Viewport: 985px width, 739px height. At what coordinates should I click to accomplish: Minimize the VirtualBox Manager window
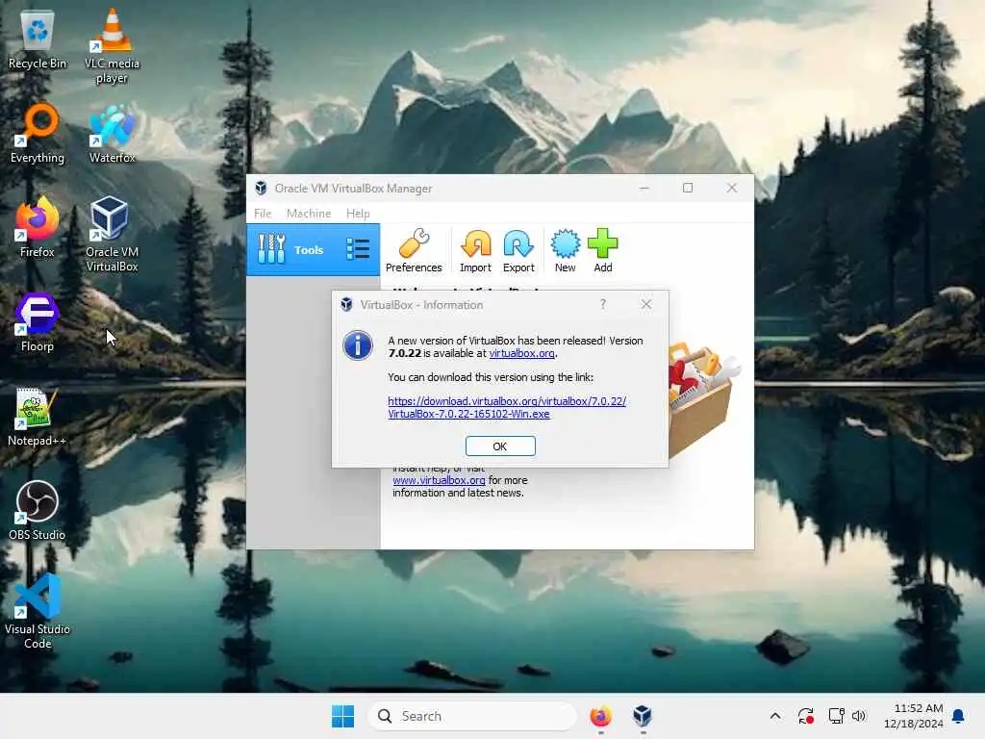[x=644, y=188]
